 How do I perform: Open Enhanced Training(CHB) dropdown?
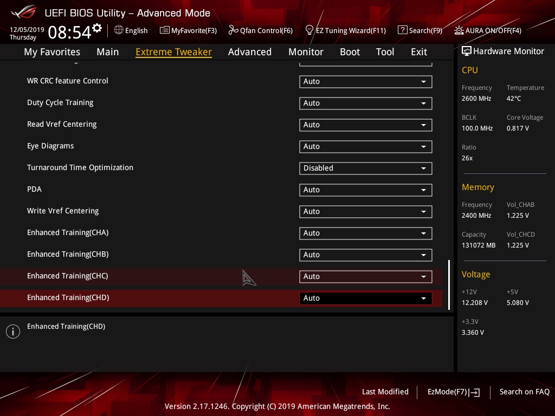click(x=366, y=255)
